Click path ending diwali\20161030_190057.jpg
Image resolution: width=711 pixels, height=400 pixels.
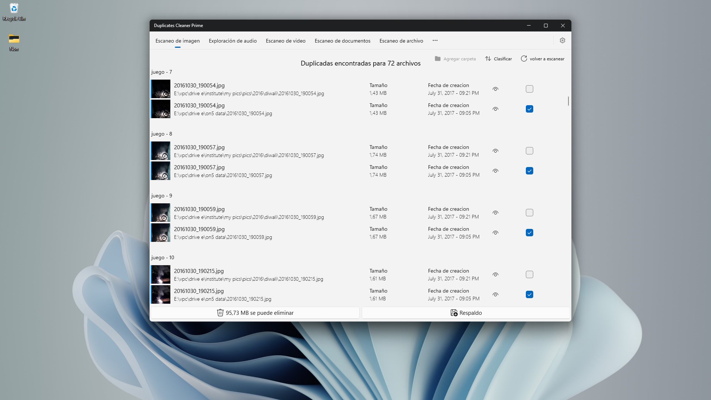(x=249, y=155)
